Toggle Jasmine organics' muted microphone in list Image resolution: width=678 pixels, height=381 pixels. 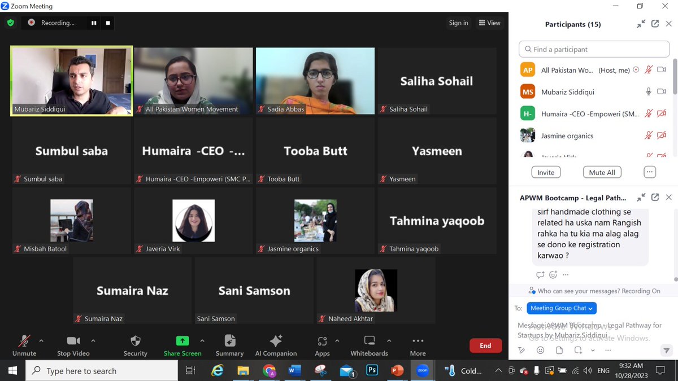[649, 135]
